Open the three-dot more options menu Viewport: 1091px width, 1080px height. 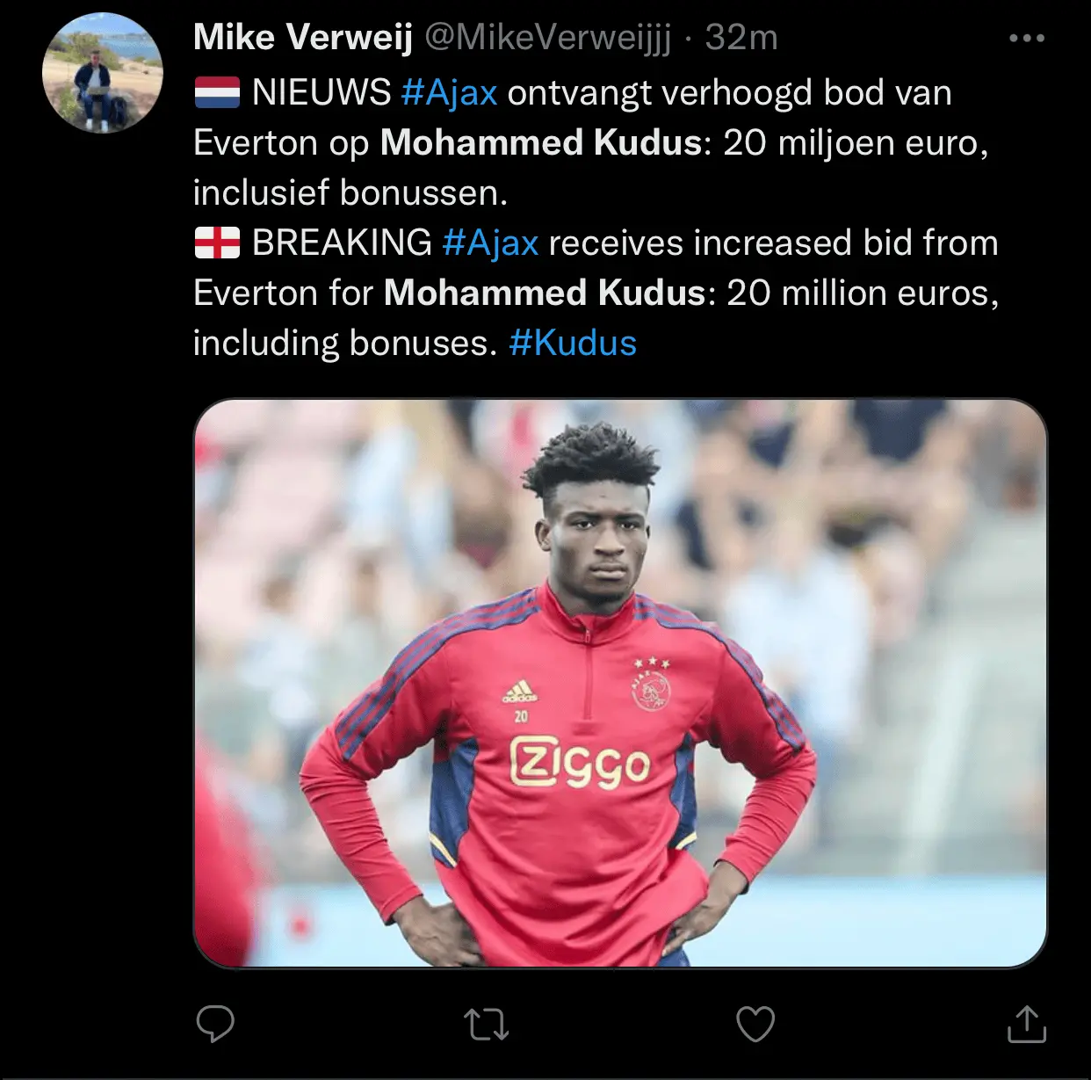point(1027,39)
